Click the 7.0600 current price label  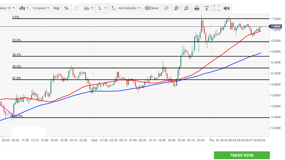pyautogui.click(x=276, y=27)
